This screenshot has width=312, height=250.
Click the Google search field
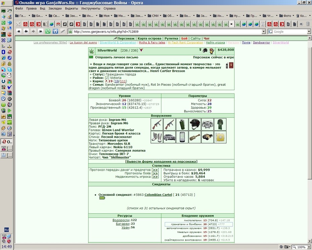coord(290,32)
